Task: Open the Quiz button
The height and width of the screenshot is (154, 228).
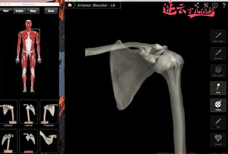Action: click(51, 11)
